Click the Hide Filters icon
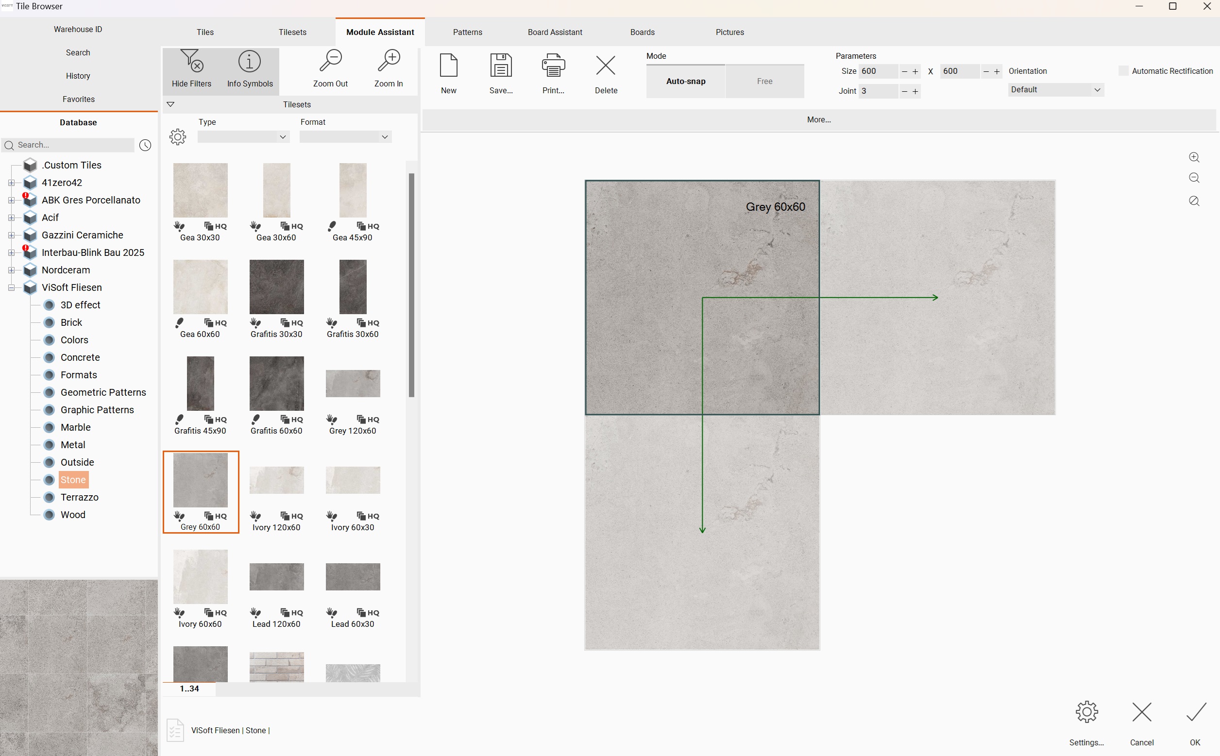 coord(191,61)
